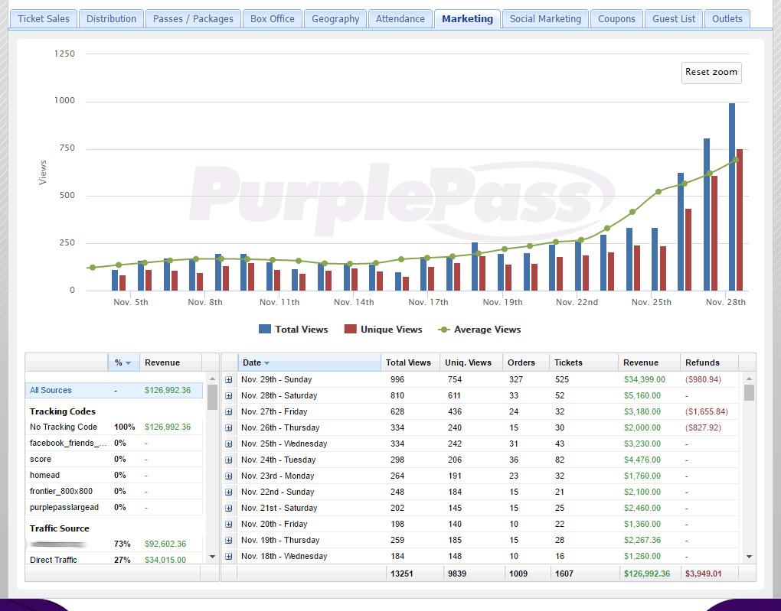Expand the Nov. 22nd - Sunday row
781x611 pixels.
(229, 492)
